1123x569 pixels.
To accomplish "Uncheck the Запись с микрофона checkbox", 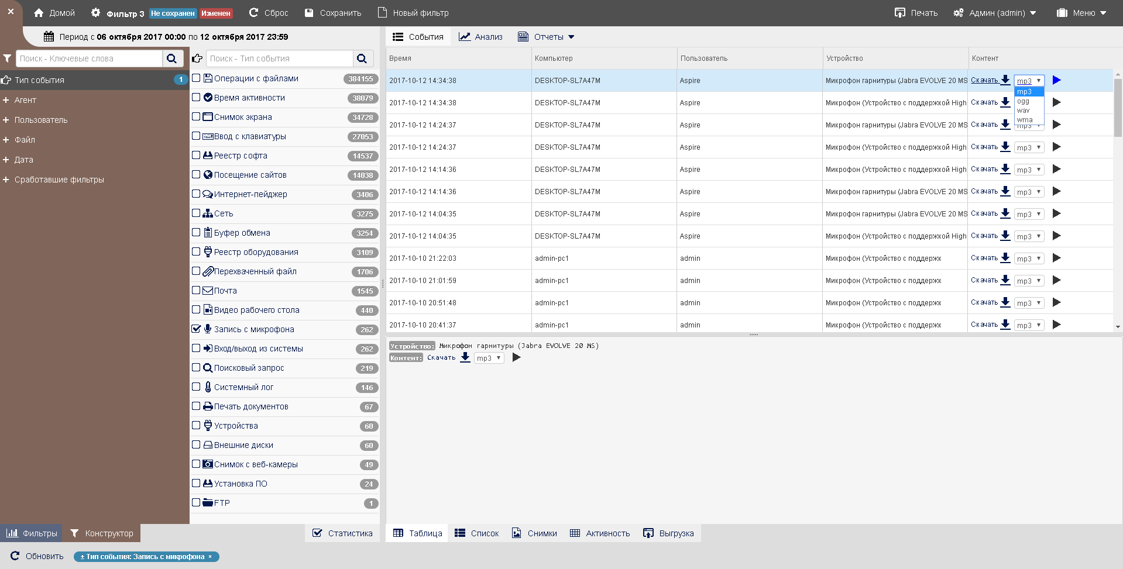I will 197,329.
